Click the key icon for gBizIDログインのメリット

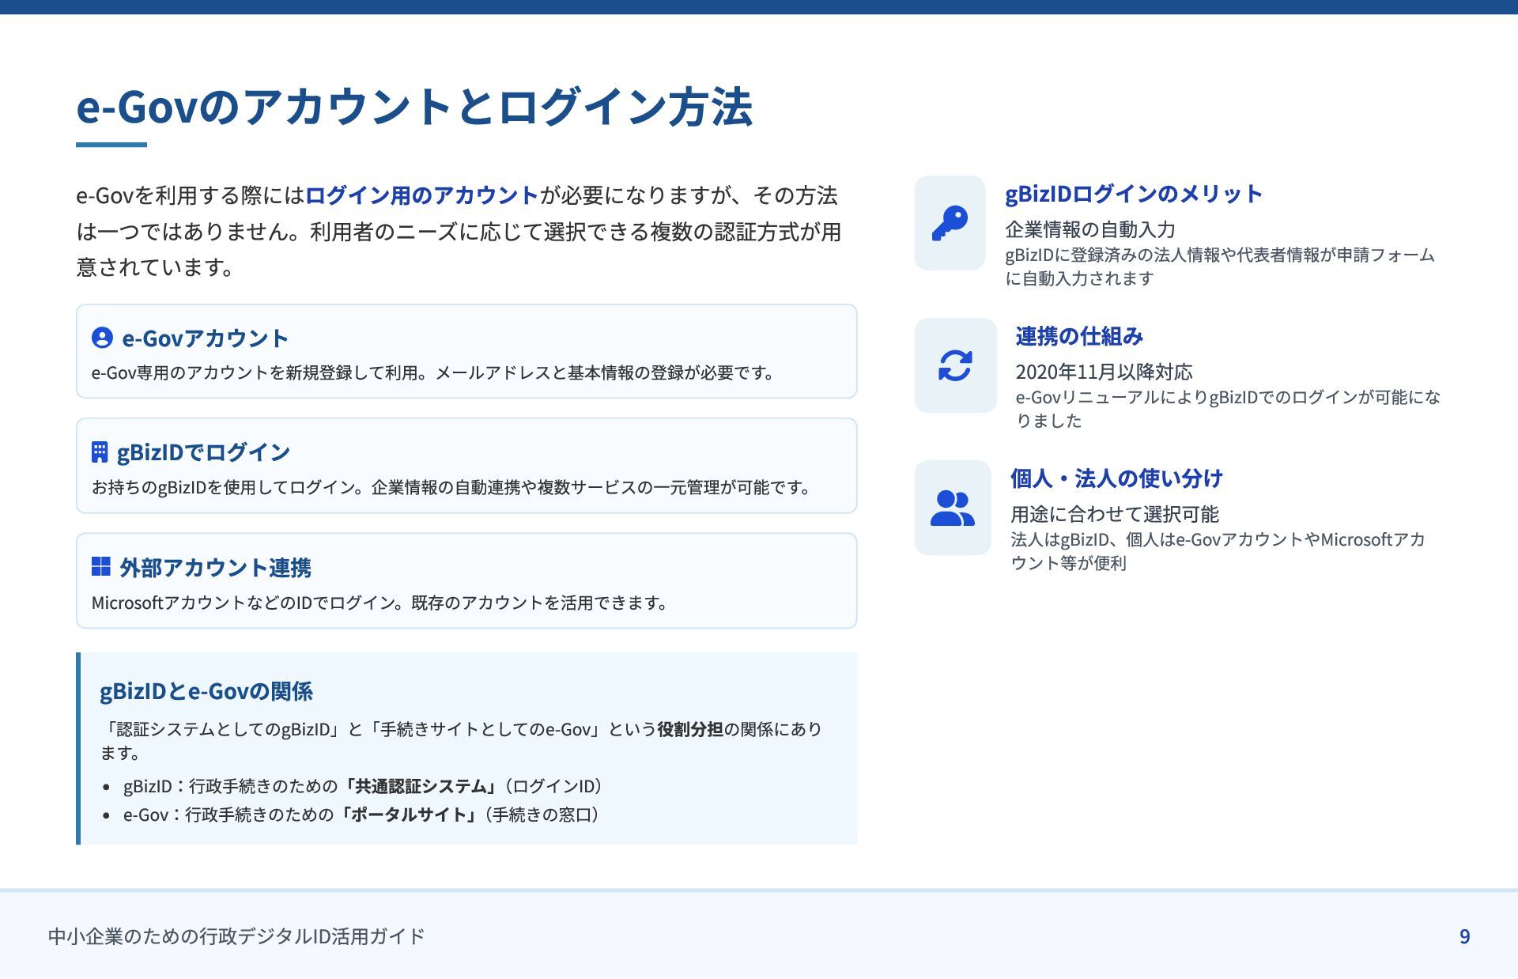(x=950, y=223)
